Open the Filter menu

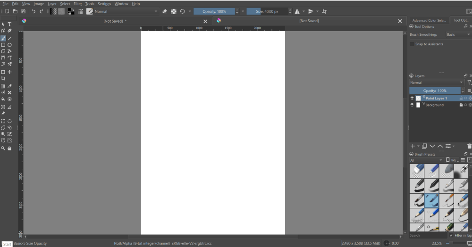coord(78,4)
